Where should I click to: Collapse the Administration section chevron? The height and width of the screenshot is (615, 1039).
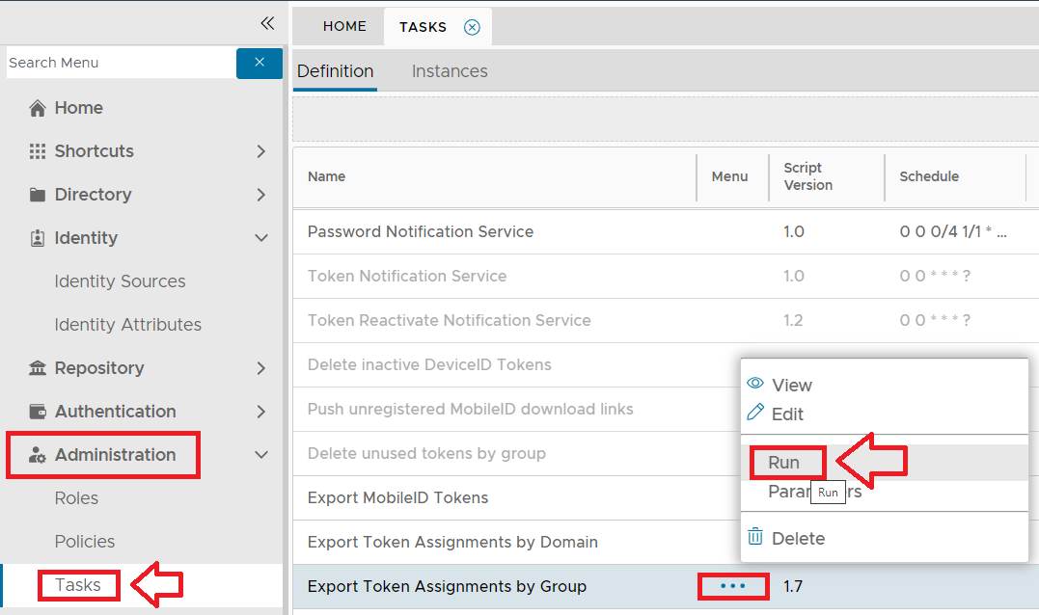261,455
